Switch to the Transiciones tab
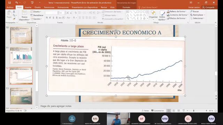Viewport: 223px width, 125px height. tap(49, 7)
